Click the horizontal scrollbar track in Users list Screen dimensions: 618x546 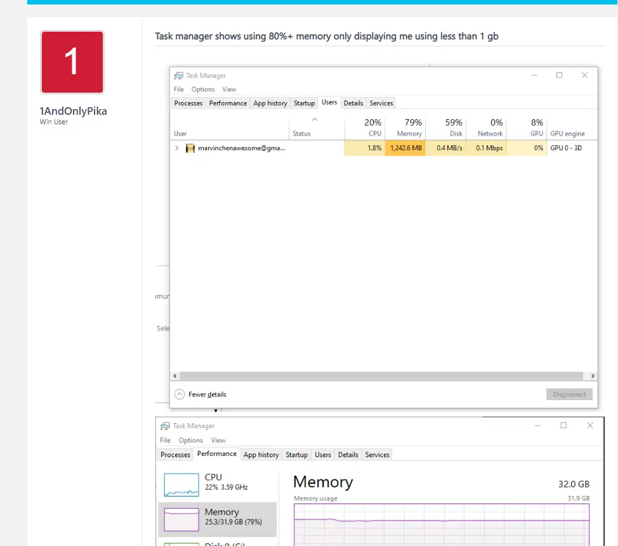pos(381,376)
